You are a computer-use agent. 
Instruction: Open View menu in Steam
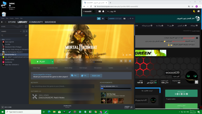(x=7, y=18)
